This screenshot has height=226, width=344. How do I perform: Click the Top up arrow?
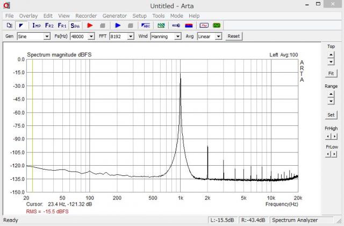point(331,54)
